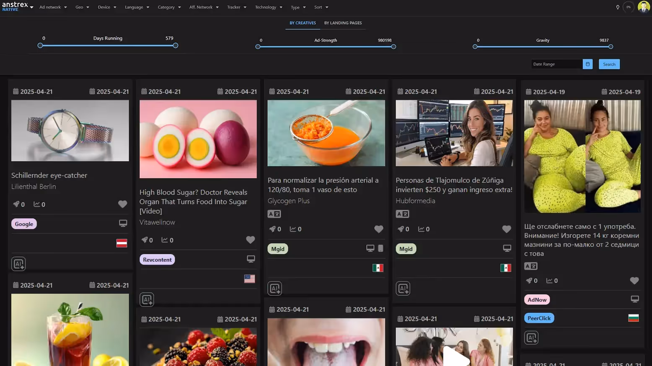Viewport: 652px width, 366px height.
Task: Click Mgid tag on Glycogen Plus ad
Action: coord(277,249)
